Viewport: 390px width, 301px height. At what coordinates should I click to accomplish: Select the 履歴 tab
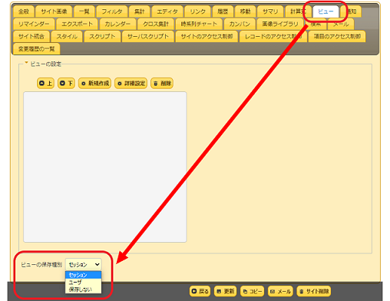point(223,12)
